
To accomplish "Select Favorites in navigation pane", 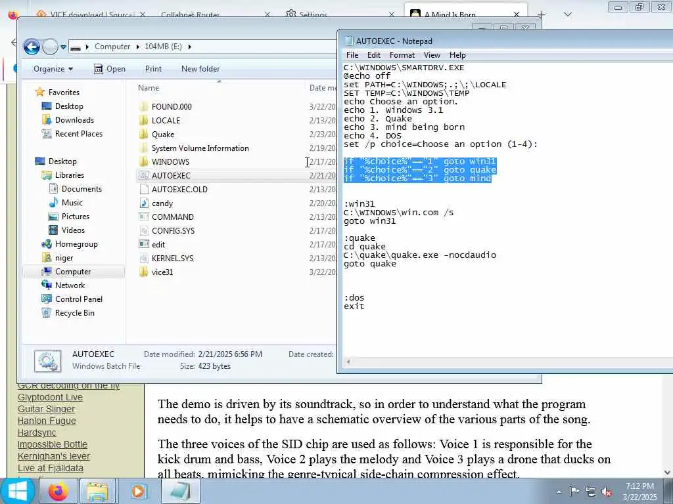I will pos(64,92).
